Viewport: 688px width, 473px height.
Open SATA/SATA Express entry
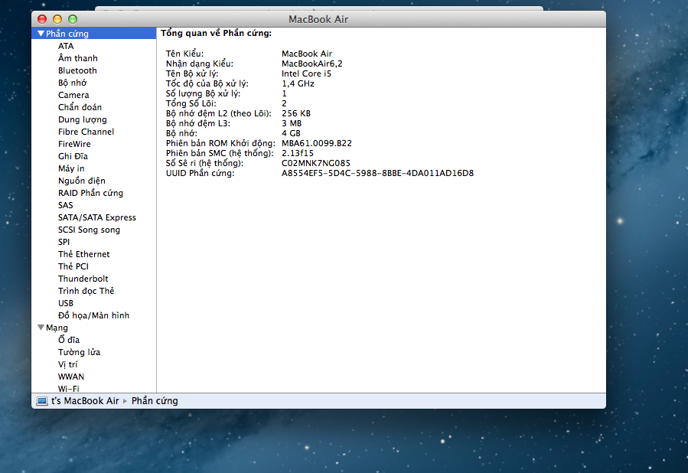97,217
